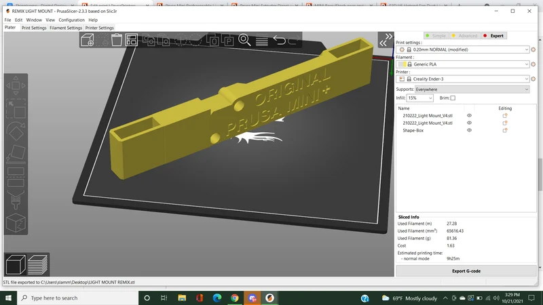Click the Undo arrow in toolbar
Screen dimensions: 543x305
280,40
